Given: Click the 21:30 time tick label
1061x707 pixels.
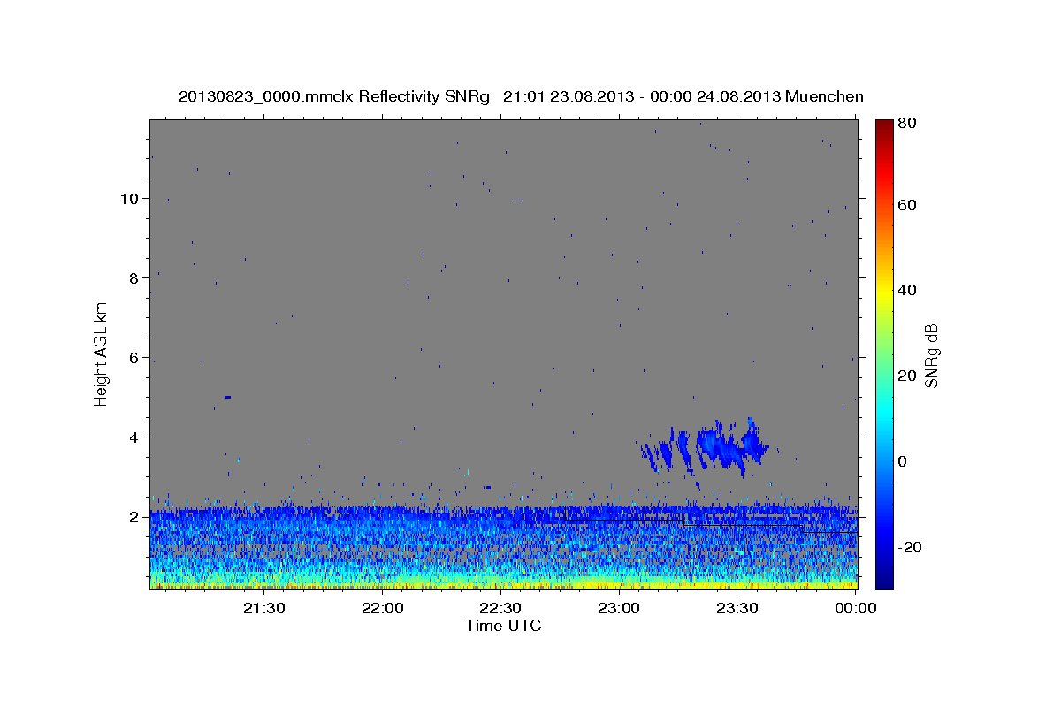Looking at the screenshot, I should (x=264, y=609).
